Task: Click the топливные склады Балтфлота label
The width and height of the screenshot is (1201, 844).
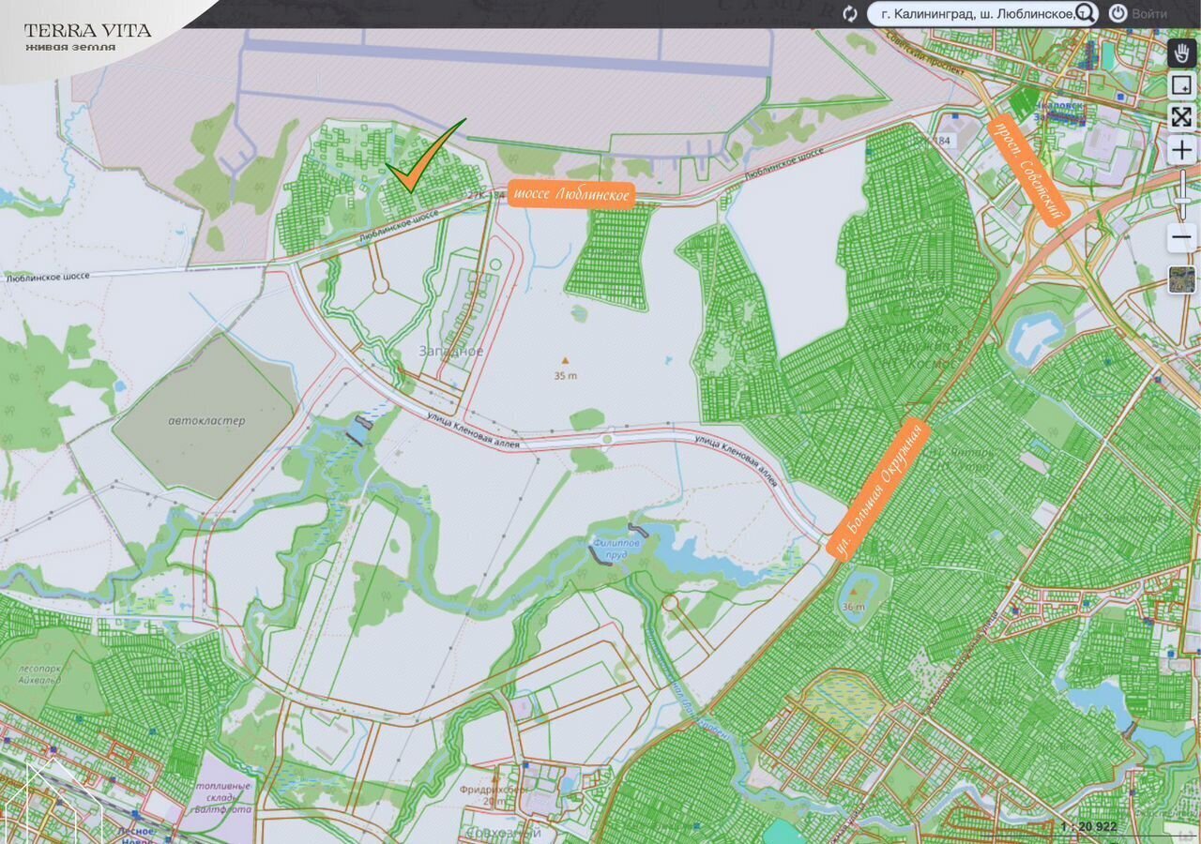Action: pyautogui.click(x=223, y=797)
